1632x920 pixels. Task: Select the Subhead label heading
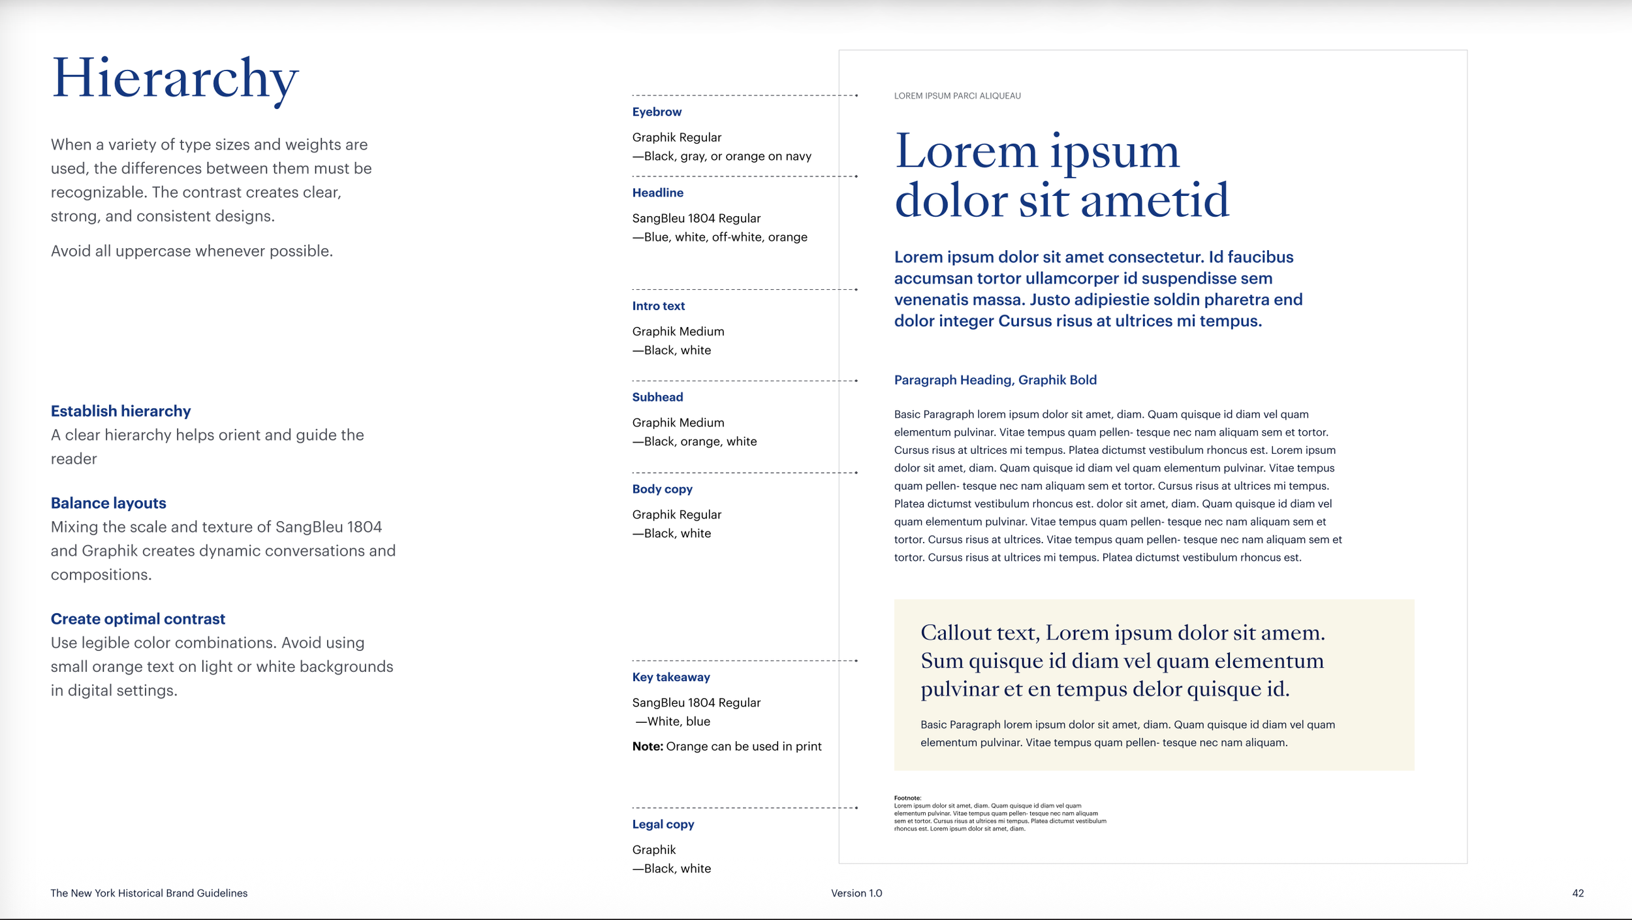pyautogui.click(x=657, y=397)
